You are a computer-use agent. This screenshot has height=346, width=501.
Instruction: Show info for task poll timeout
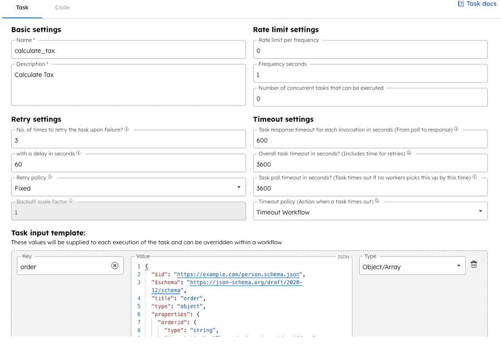click(474, 177)
